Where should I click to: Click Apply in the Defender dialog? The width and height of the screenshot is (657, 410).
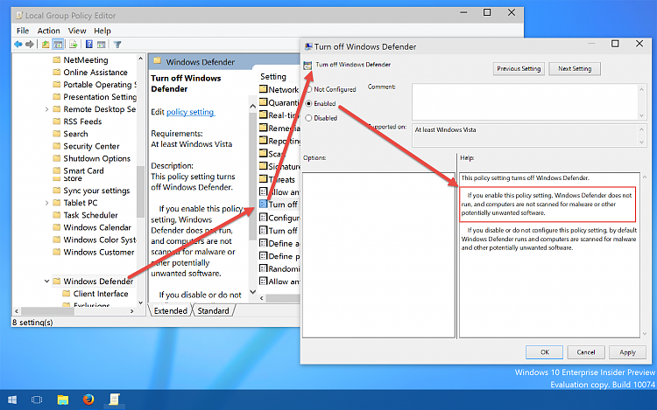[x=627, y=352]
